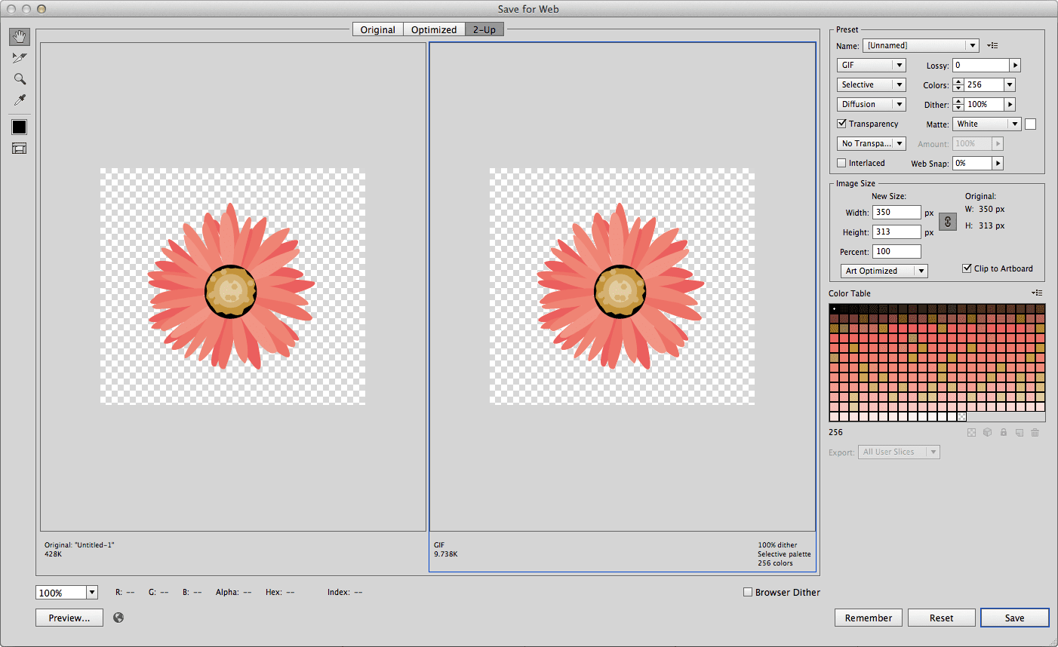Screen dimensions: 1058x647
Task: Disable the Transparency checkbox
Action: pyautogui.click(x=841, y=123)
